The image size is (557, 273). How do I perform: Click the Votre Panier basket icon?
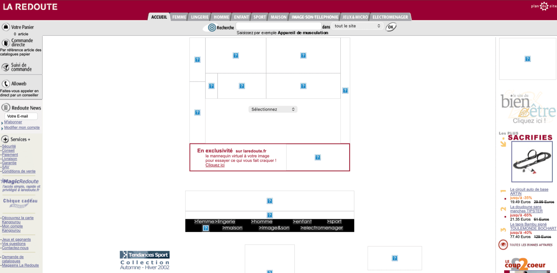[x=6, y=27]
